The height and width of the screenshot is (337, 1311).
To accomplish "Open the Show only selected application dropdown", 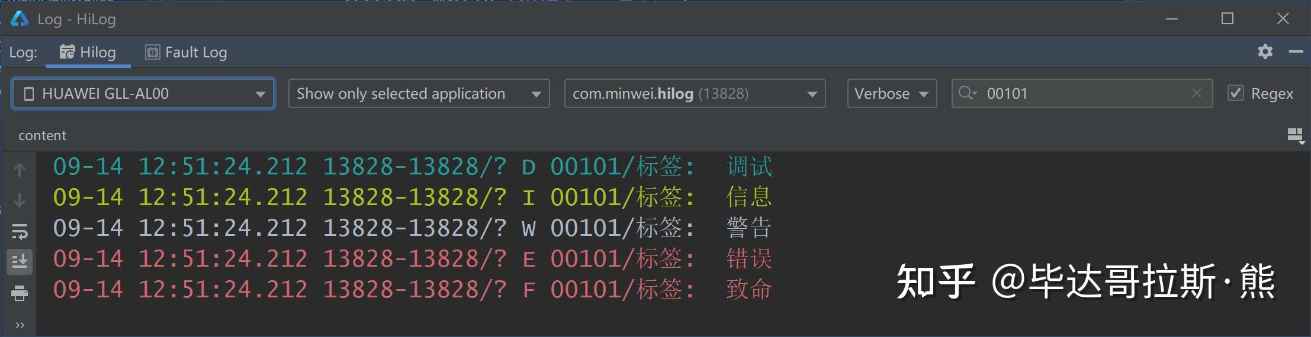I will (419, 93).
